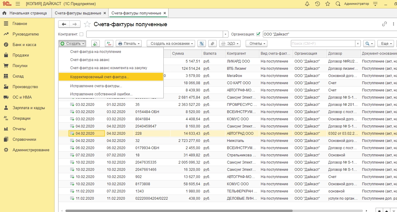Image resolution: width=397 pixels, height=212 pixels.
Task: Open Банк и касса section
Action: point(24,45)
